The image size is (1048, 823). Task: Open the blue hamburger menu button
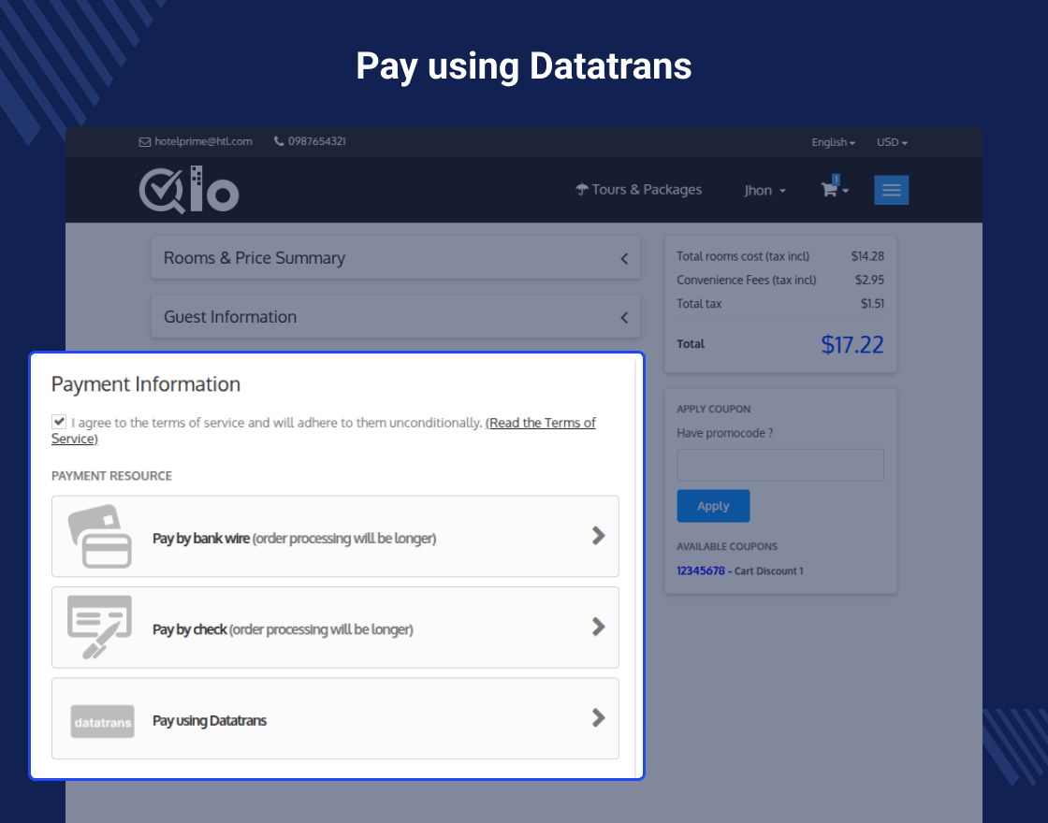click(x=891, y=190)
